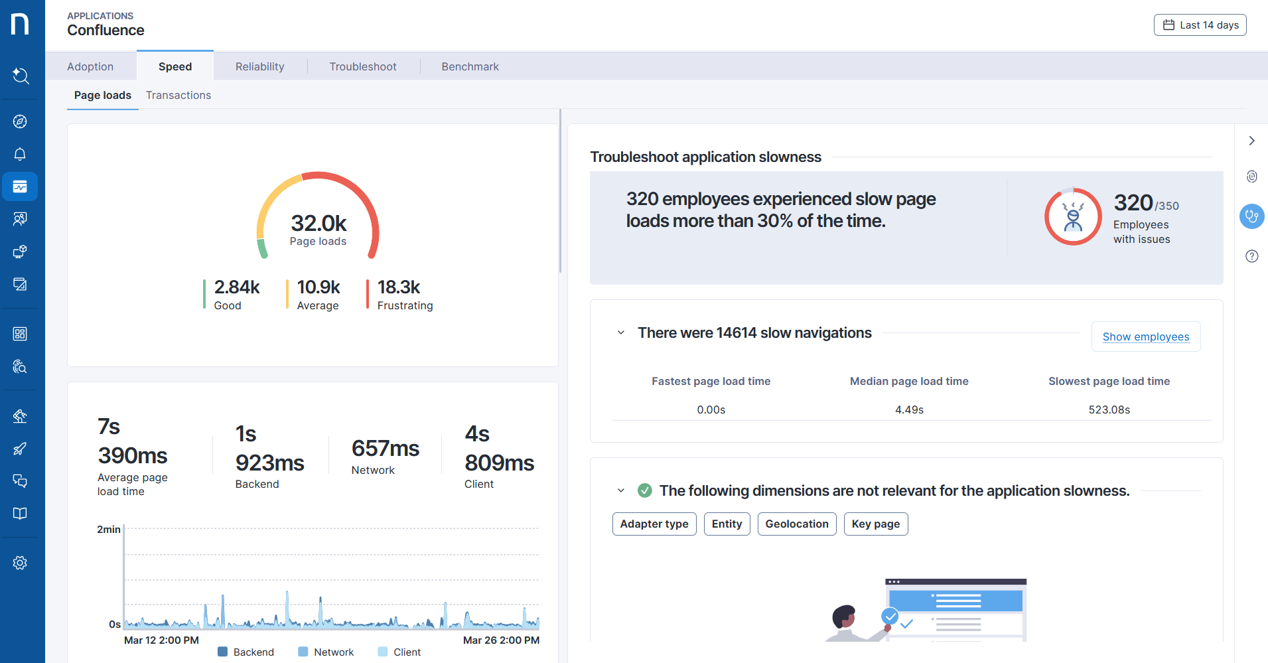Toggle the Client series in chart legend

pos(399,652)
